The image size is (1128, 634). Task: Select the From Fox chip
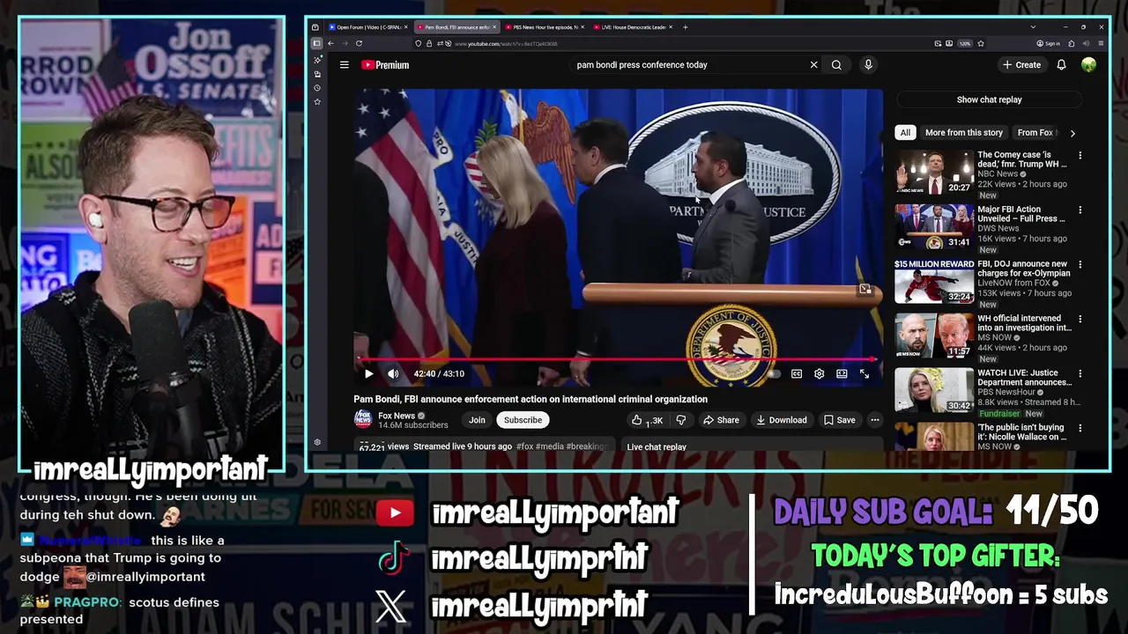(1035, 133)
